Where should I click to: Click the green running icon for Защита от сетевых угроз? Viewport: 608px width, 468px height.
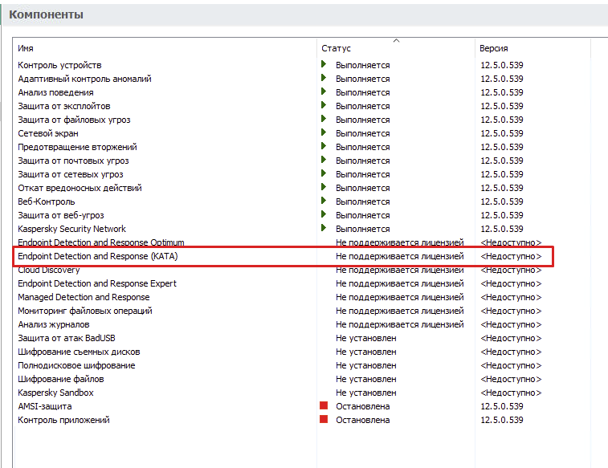click(324, 173)
